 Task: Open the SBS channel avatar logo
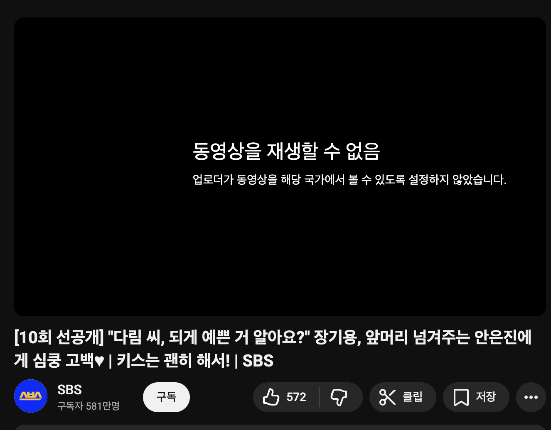pos(31,396)
